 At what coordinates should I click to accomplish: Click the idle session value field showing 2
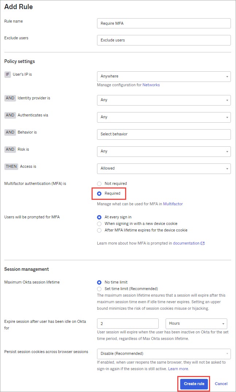click(128, 324)
